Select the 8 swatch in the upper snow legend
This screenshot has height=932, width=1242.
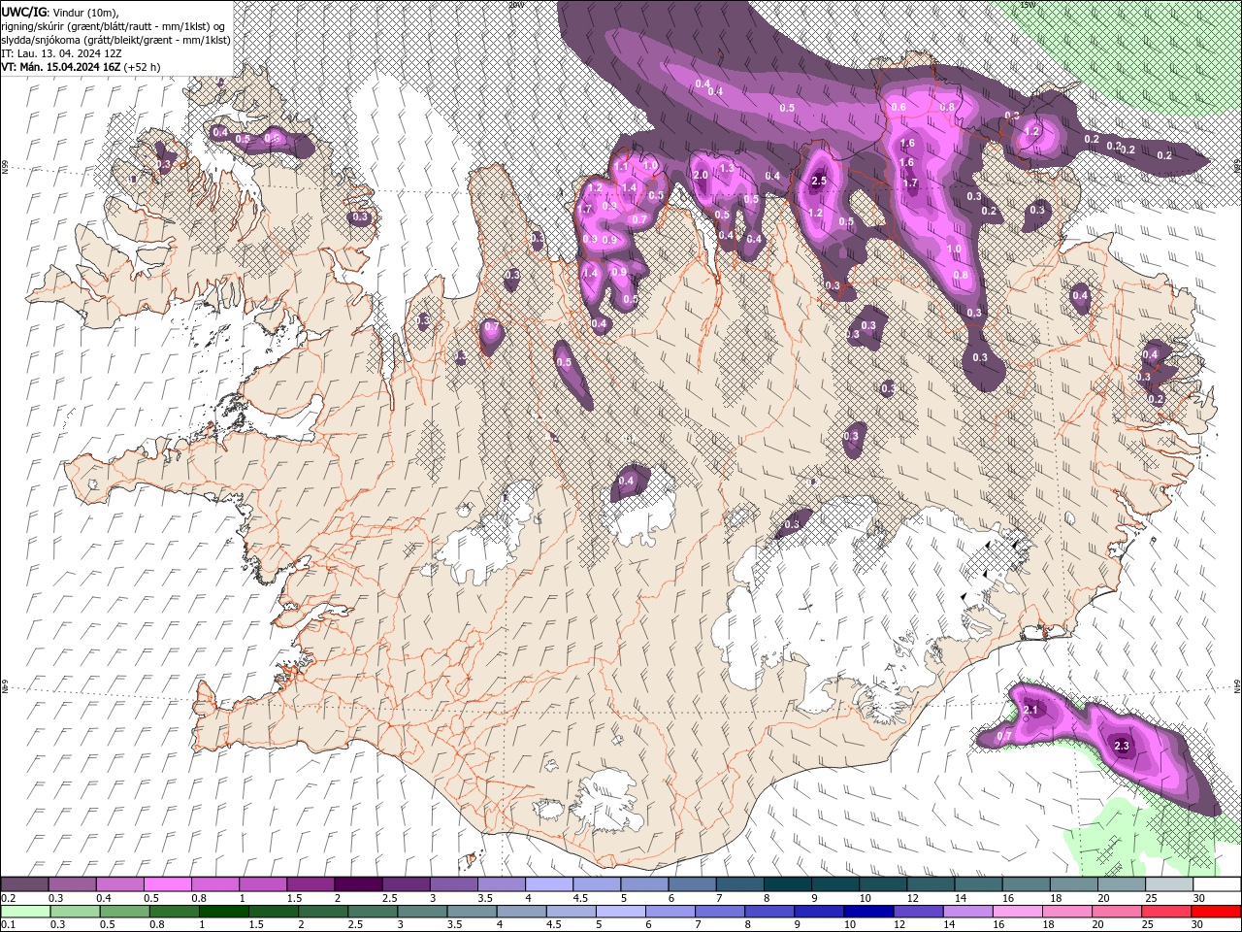point(788,883)
